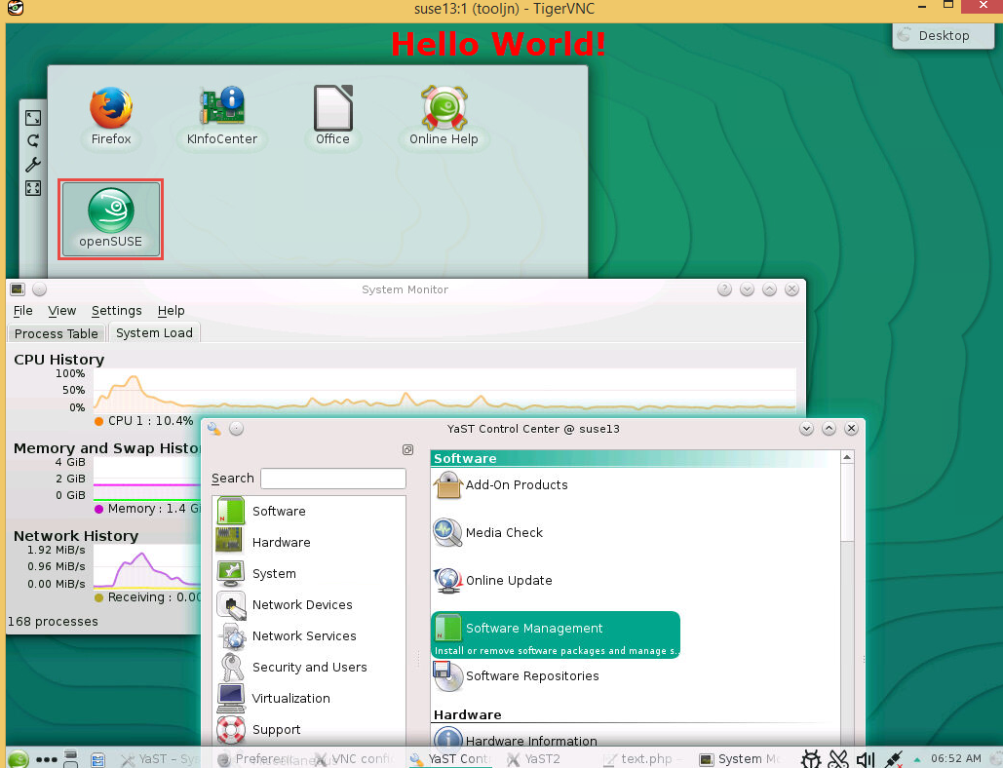Open Klipper clipboard scissors tray icon
Screen dimensions: 1003x768
(x=838, y=759)
